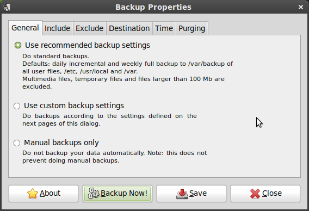Viewport: 309px width, 211px height.
Task: Choose the 'Use custom backup settings' radio option
Action: 17,106
